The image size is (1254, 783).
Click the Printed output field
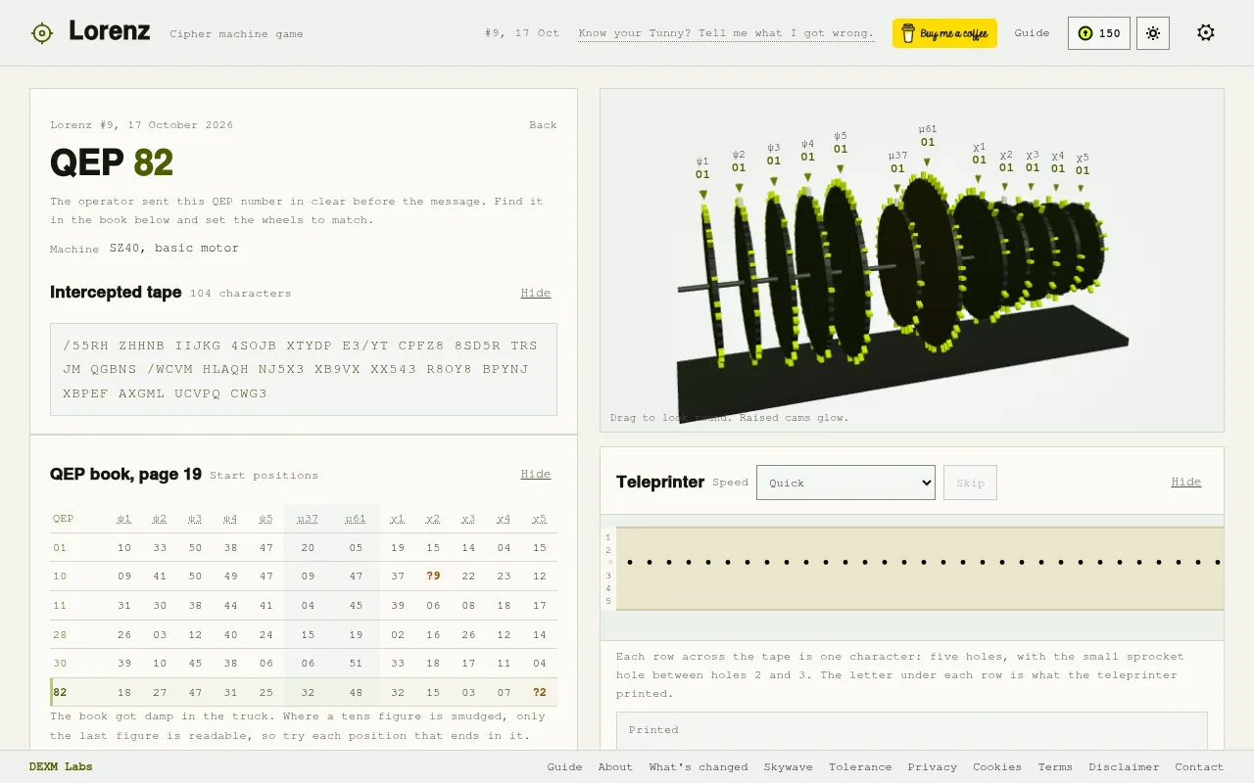point(912,731)
